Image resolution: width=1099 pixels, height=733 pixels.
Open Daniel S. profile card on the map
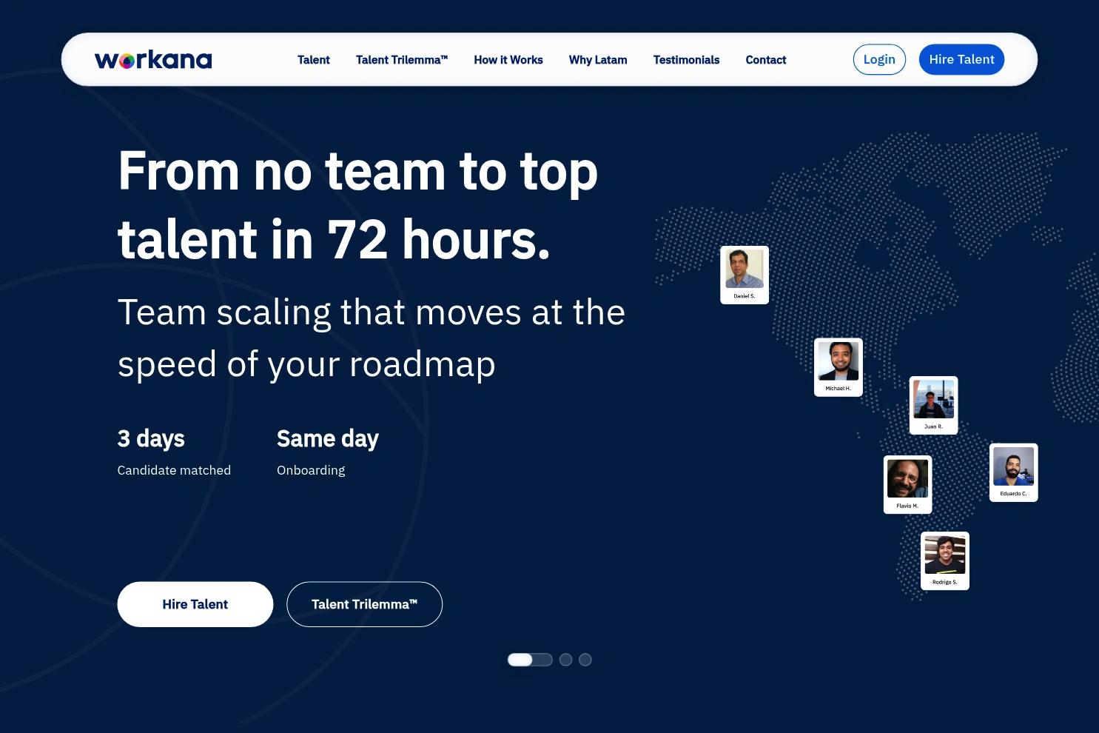point(745,275)
